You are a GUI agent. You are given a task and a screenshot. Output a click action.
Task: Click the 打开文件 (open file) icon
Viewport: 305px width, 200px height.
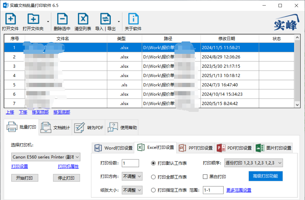pyautogui.click(x=10, y=19)
